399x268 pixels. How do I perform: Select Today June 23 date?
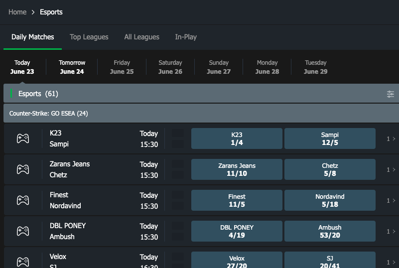coord(22,67)
